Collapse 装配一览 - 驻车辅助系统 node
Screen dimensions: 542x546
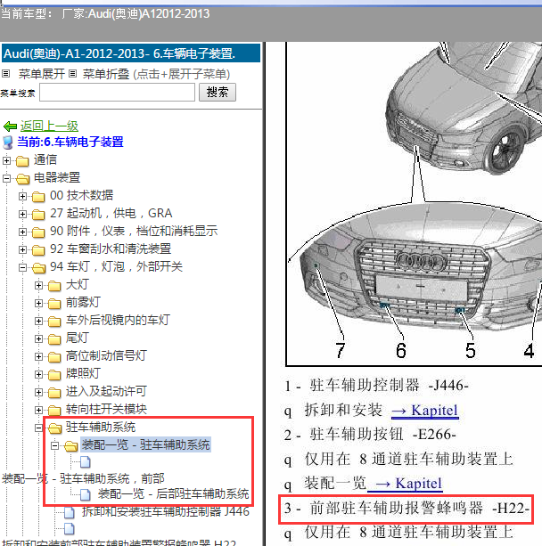[x=54, y=445]
